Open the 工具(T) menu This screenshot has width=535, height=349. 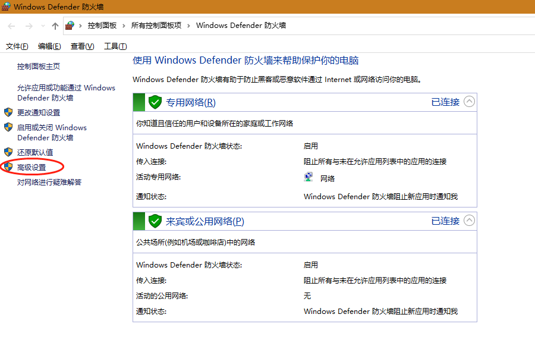click(115, 46)
